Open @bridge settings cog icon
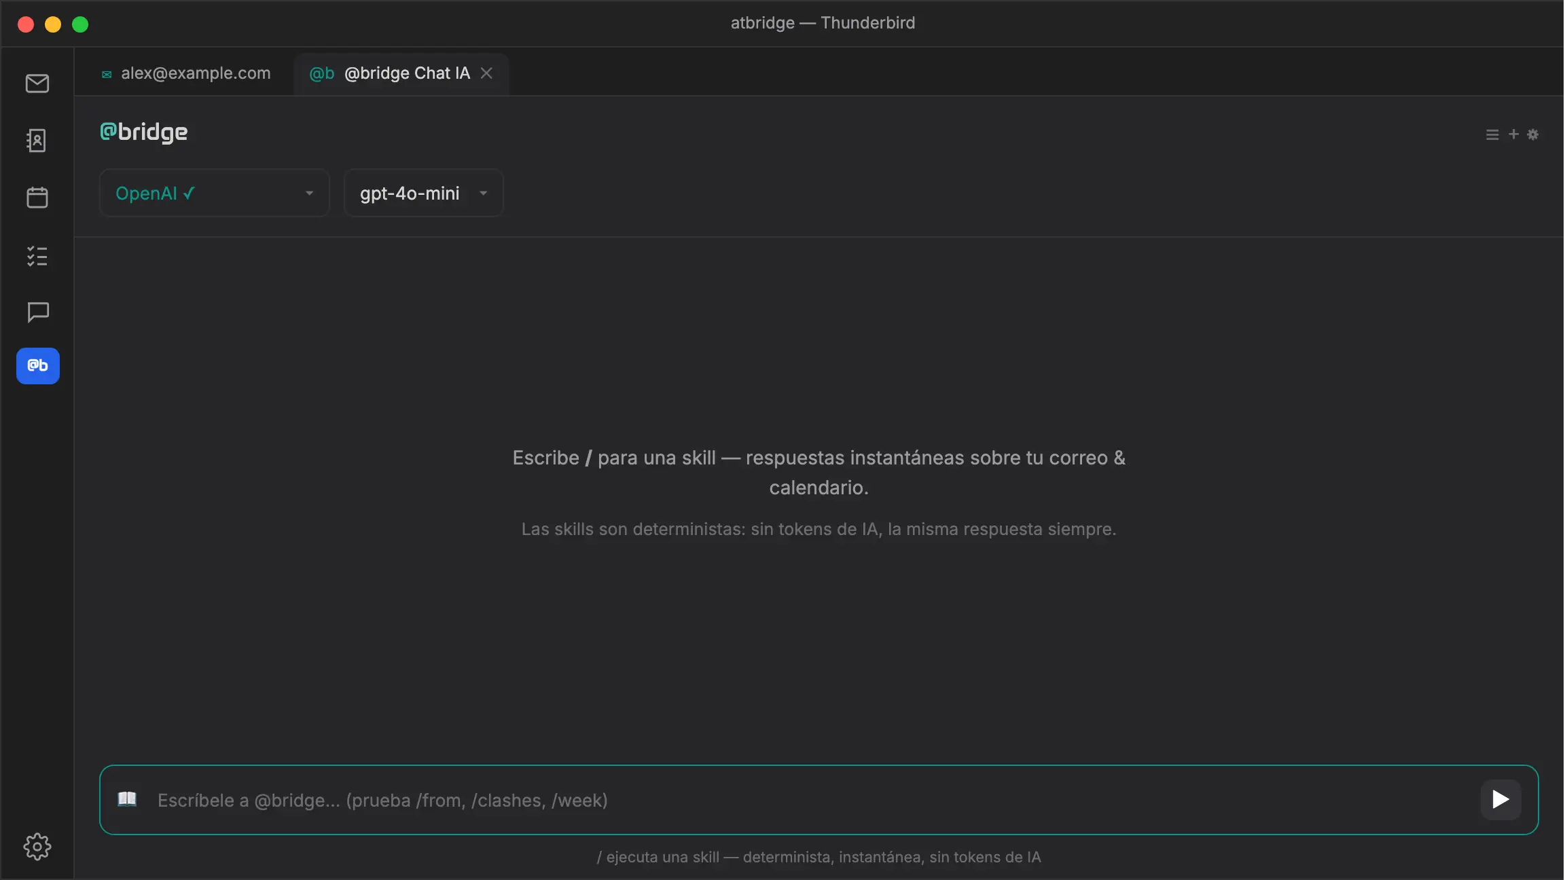Image resolution: width=1565 pixels, height=880 pixels. pyautogui.click(x=1532, y=134)
